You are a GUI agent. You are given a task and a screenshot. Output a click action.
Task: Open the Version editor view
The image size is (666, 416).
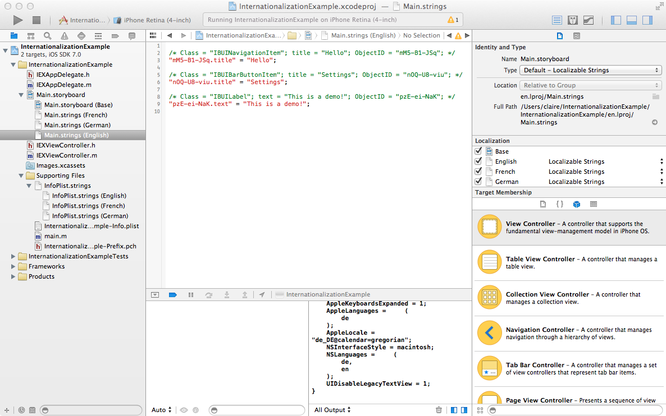click(x=589, y=20)
